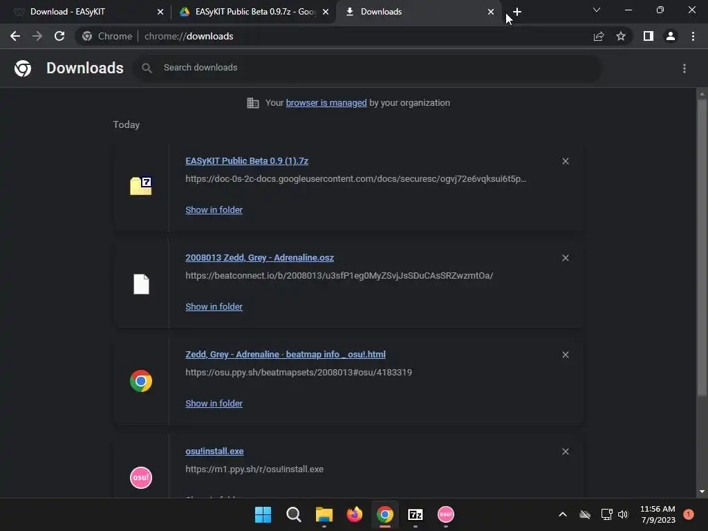Open the clock and date panel
Screen dimensions: 708x531
pos(658,514)
